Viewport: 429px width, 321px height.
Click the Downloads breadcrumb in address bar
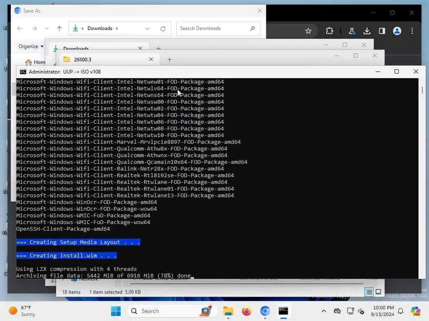click(x=100, y=28)
